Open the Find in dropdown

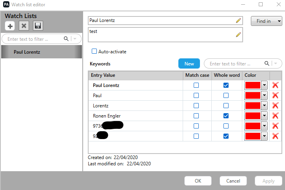tap(267, 21)
